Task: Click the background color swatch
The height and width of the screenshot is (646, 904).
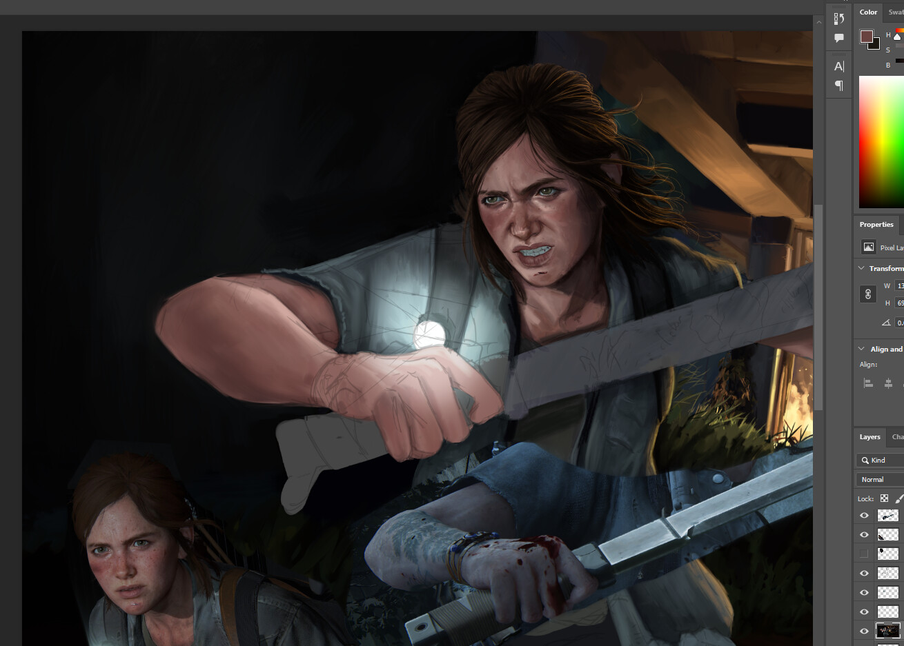Action: [x=876, y=46]
